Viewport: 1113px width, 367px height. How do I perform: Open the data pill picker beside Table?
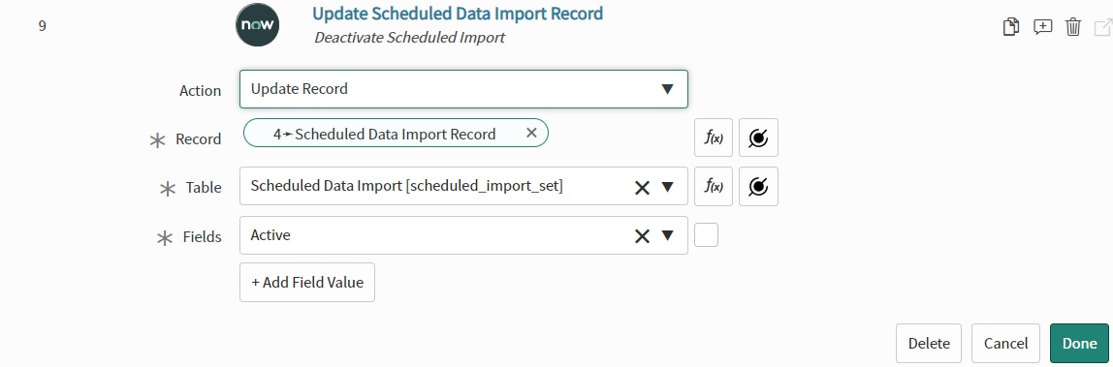(x=758, y=186)
